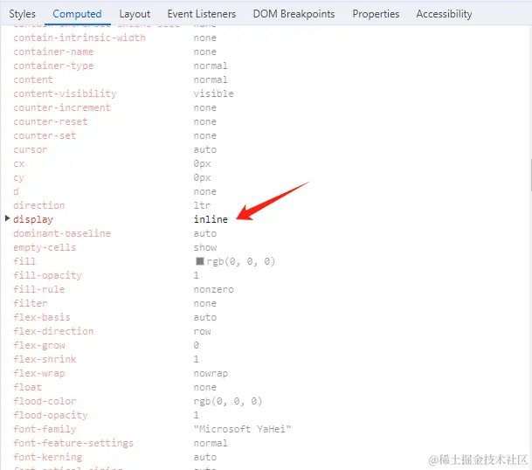This screenshot has height=470, width=532.
Task: Select the container-type property
Action: point(53,66)
